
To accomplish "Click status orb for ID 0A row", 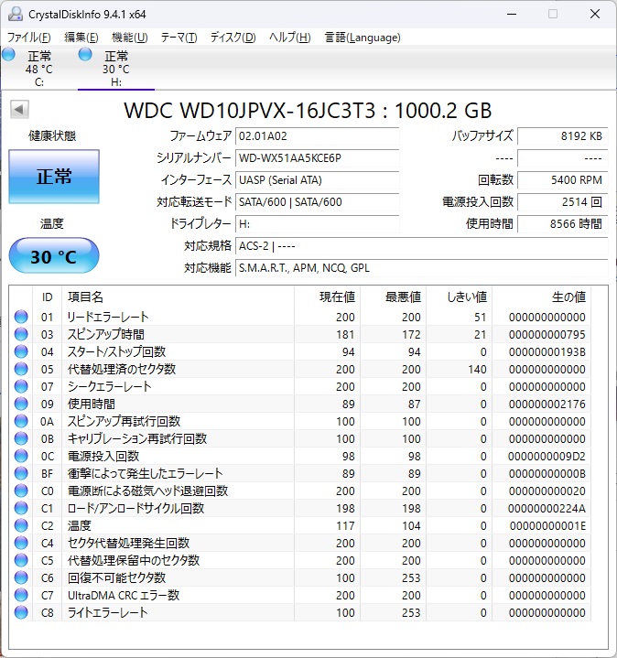I will [21, 421].
